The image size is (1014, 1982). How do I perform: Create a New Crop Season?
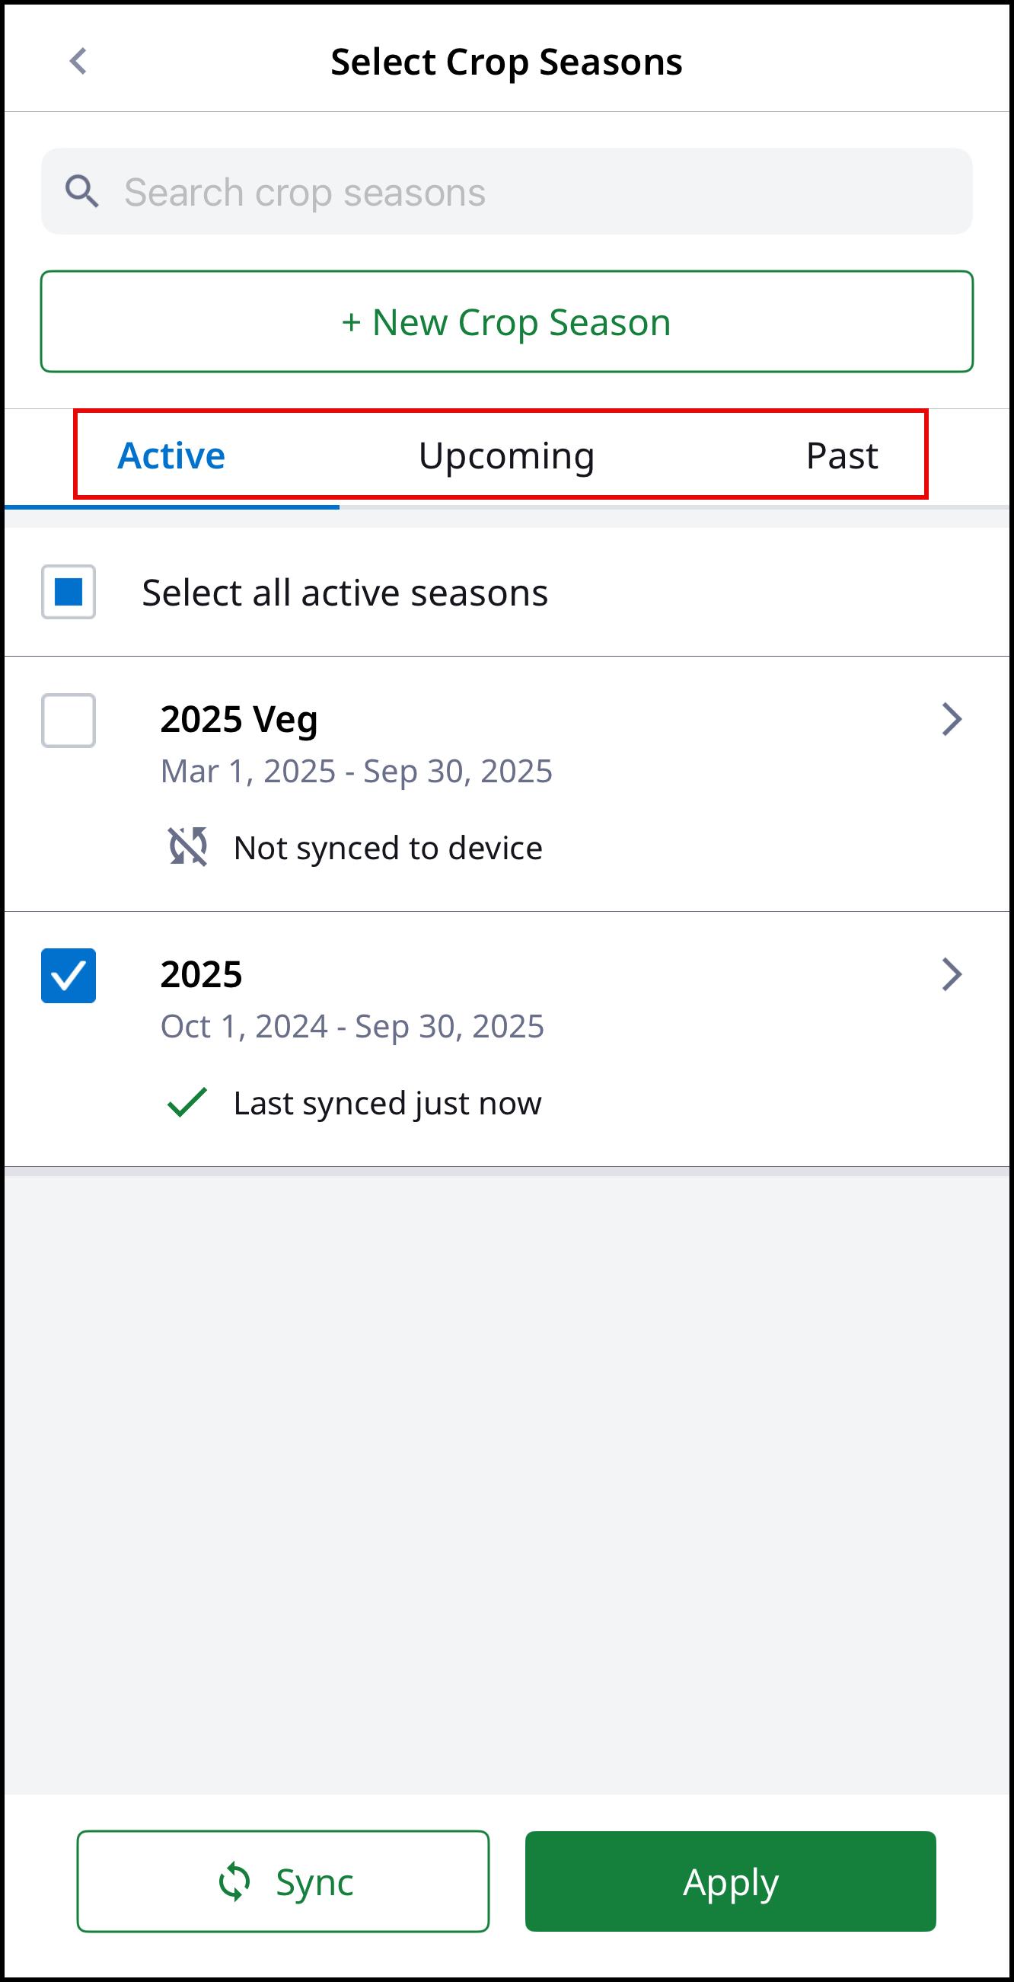point(506,321)
